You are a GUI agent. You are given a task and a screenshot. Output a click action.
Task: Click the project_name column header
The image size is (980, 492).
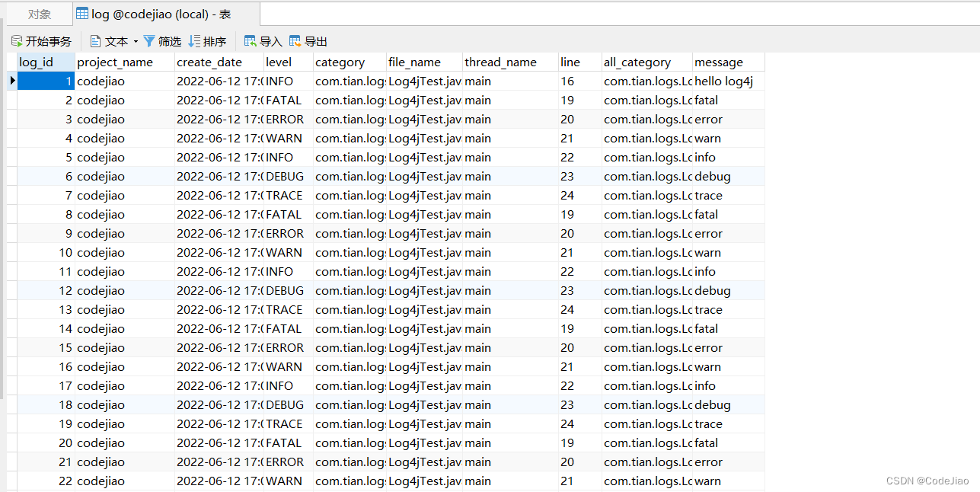(125, 62)
